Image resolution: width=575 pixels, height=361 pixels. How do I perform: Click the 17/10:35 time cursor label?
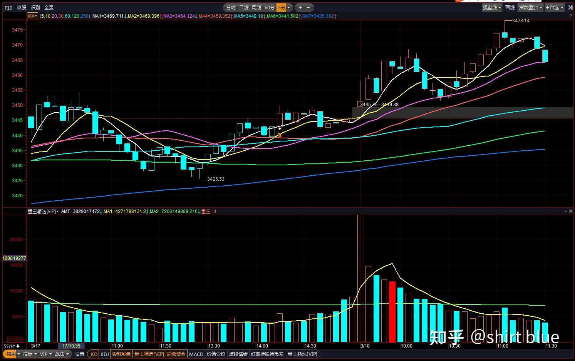coord(71,346)
